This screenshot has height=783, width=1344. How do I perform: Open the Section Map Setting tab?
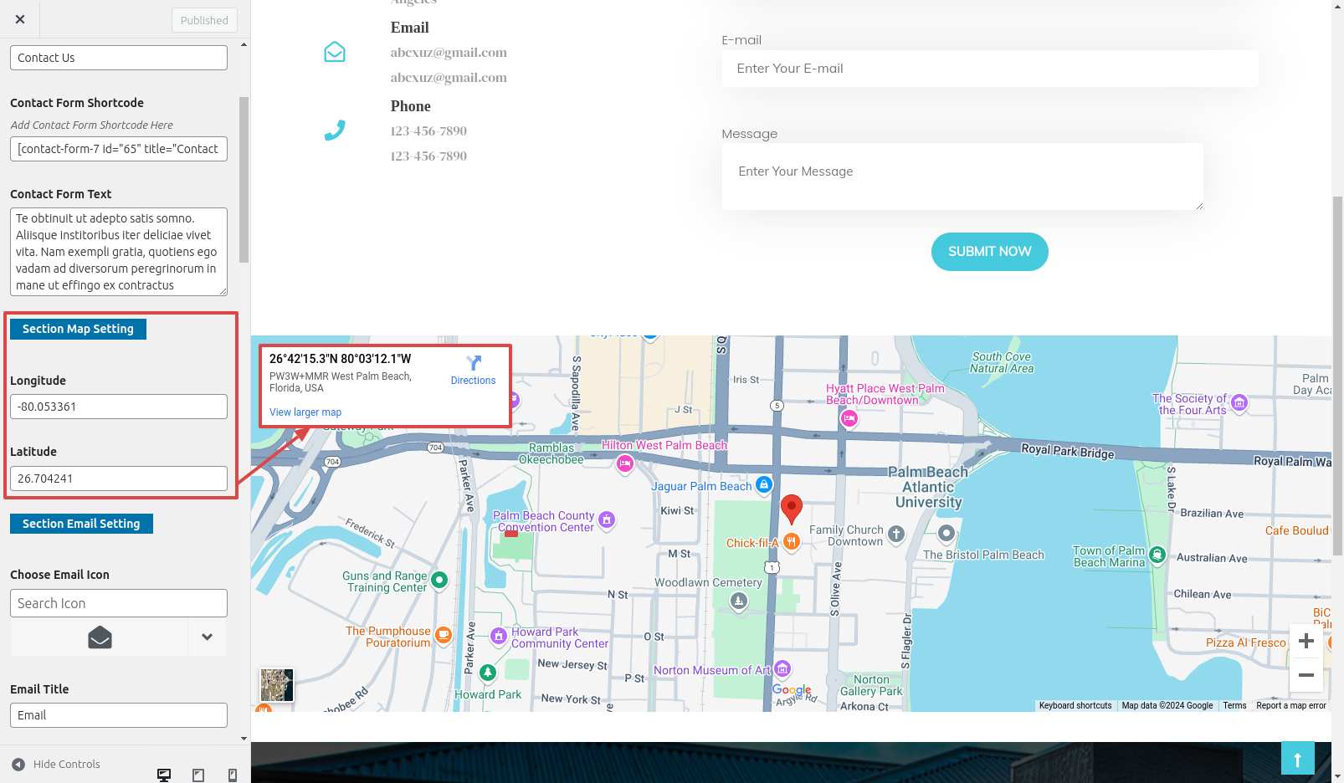[x=78, y=329]
